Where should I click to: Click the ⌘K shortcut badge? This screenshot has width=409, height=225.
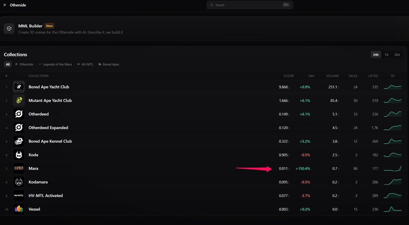[286, 5]
